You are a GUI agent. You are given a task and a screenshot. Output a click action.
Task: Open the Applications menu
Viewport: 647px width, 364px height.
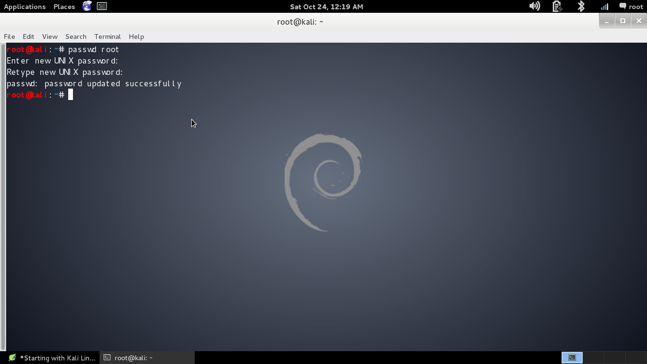[x=25, y=7]
